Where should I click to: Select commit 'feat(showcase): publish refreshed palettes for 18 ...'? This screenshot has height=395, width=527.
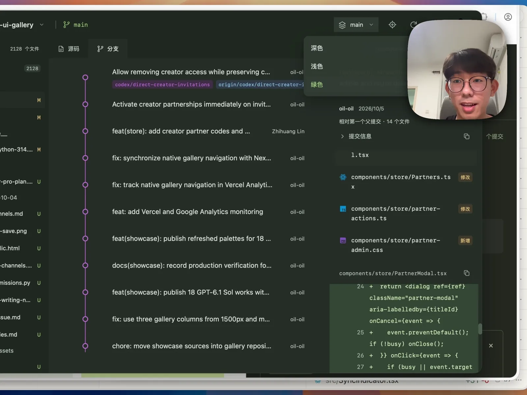(192, 239)
